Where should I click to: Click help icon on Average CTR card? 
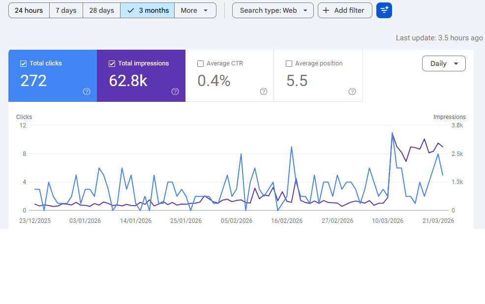click(x=264, y=91)
